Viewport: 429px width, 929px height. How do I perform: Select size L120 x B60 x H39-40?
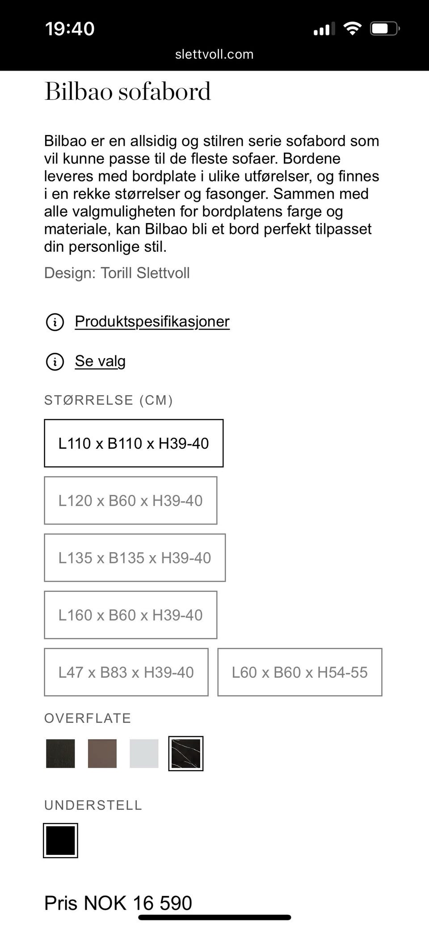coord(130,501)
